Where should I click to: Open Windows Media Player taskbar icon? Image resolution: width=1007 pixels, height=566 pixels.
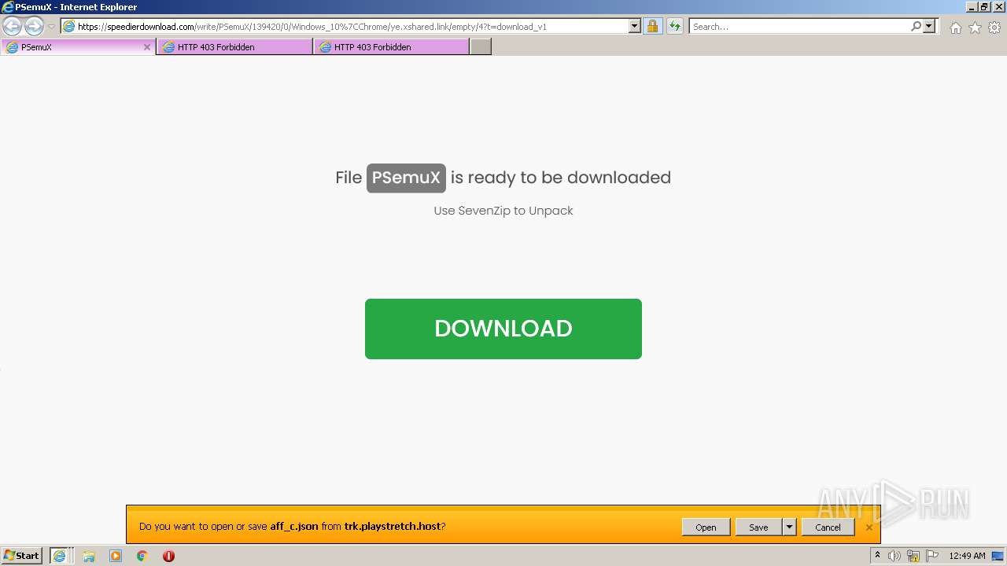pos(116,556)
